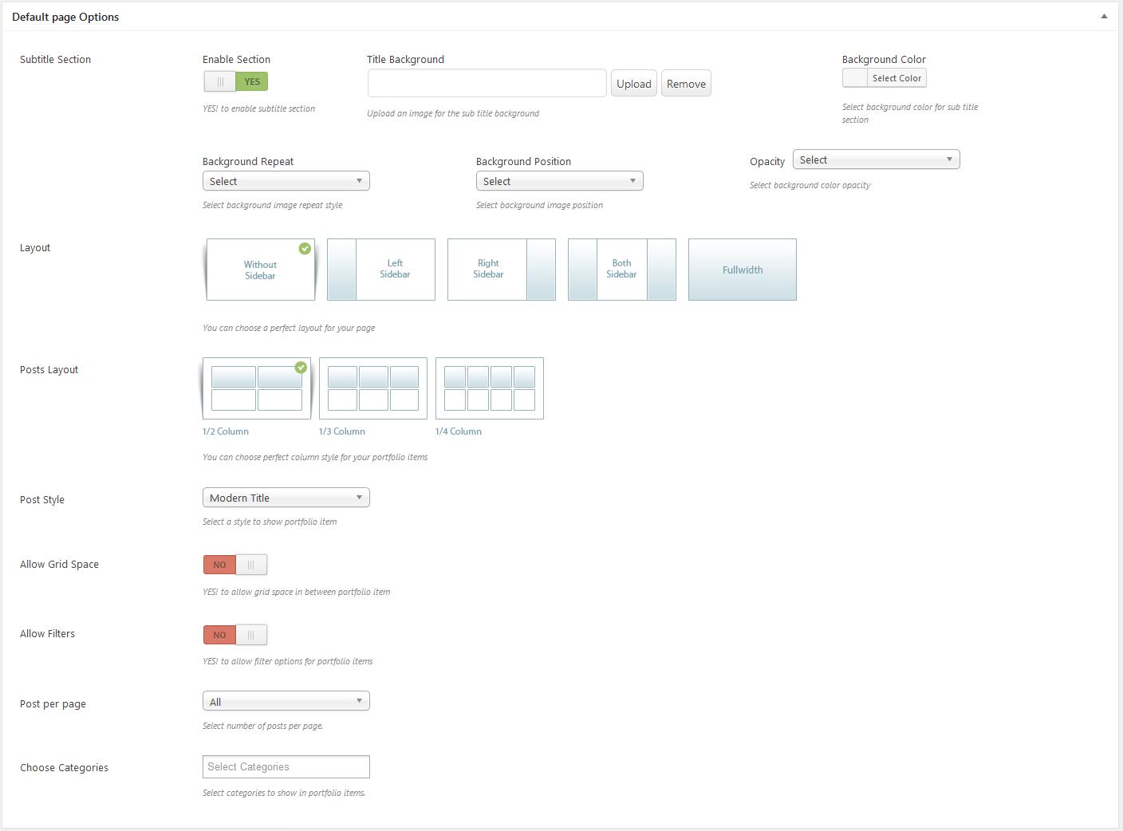Image resolution: width=1123 pixels, height=831 pixels.
Task: Select the Fullwidth layout icon
Action: point(742,270)
